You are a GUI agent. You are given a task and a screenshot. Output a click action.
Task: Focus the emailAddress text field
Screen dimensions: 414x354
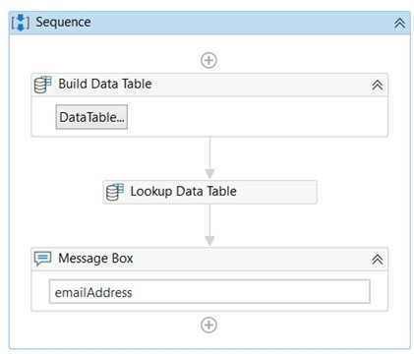coord(209,292)
